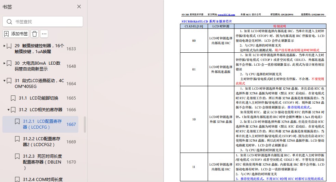The width and height of the screenshot is (336, 182).
Task: Click the red text 用户没有理由使用这种时钟模式
Action: (297, 50)
